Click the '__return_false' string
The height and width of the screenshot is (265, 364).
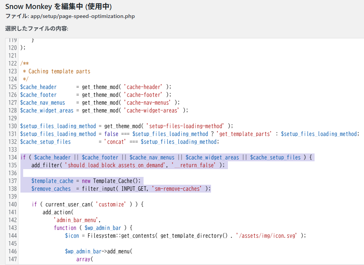193,165
